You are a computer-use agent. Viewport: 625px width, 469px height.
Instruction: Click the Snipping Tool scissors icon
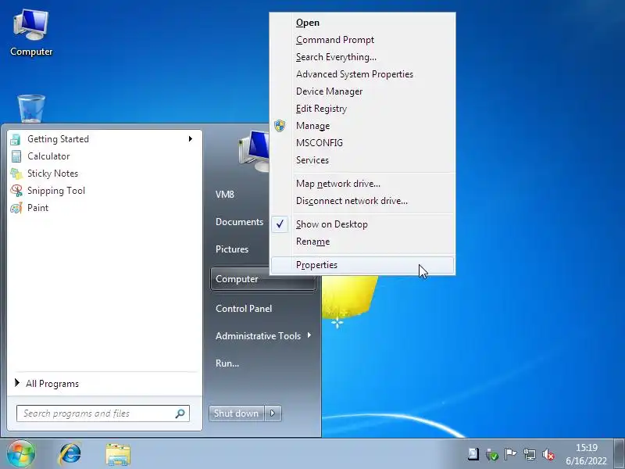(x=16, y=191)
